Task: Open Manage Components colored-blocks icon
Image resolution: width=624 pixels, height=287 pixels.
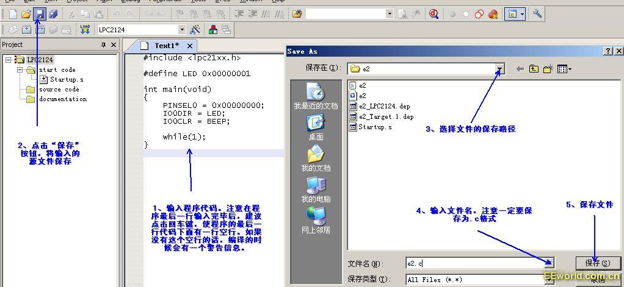Action: 213,29
